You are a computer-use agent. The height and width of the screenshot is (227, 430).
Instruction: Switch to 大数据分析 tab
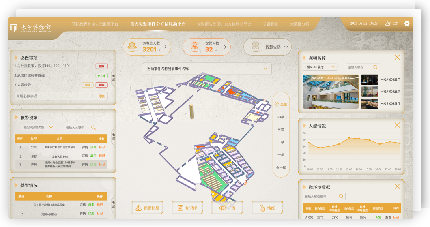tap(299, 24)
